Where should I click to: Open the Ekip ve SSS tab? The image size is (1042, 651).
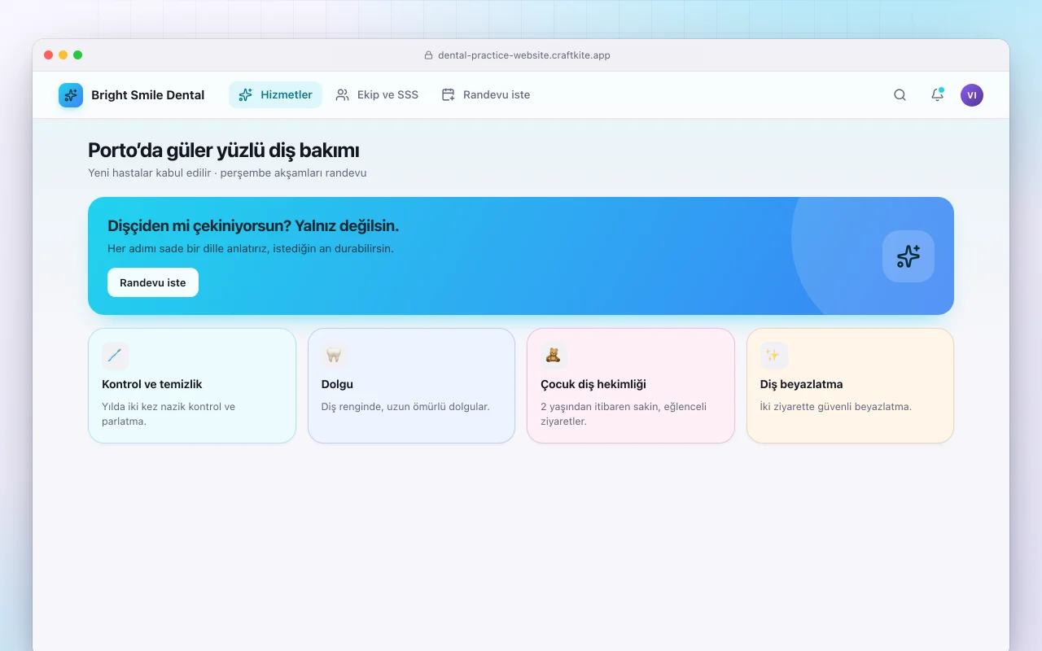pyautogui.click(x=377, y=95)
